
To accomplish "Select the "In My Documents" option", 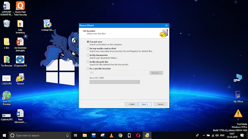I will click(88, 55).
